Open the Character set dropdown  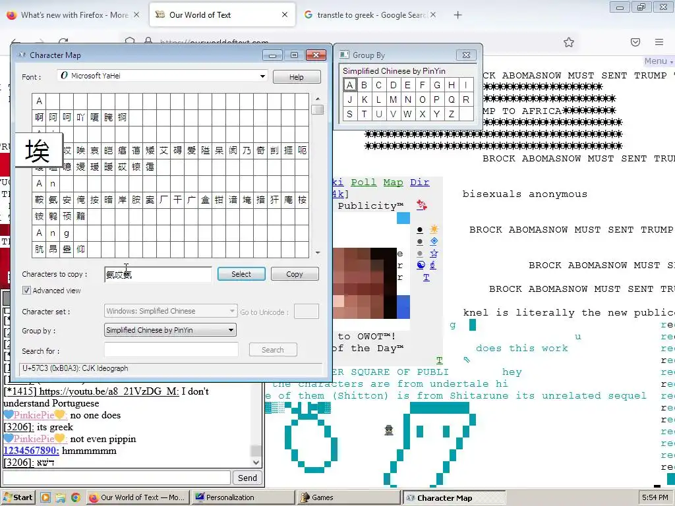[170, 311]
